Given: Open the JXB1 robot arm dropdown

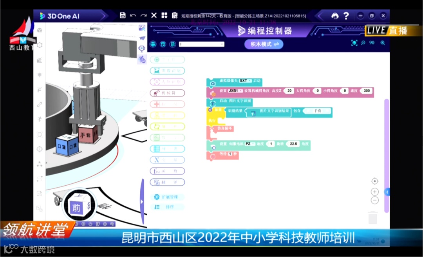Looking at the screenshot, I should [x=235, y=91].
